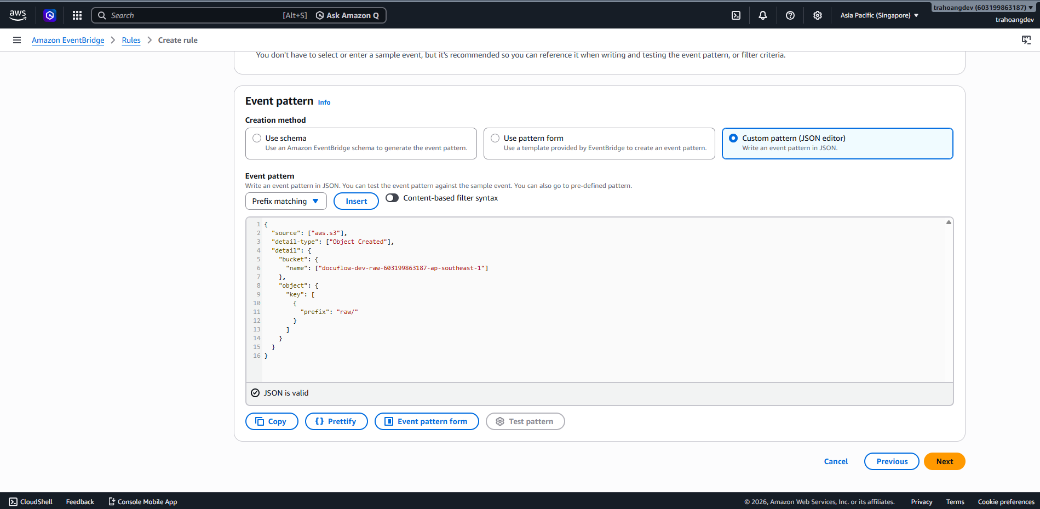
Task: Open the Event pattern Info link
Action: [x=324, y=102]
